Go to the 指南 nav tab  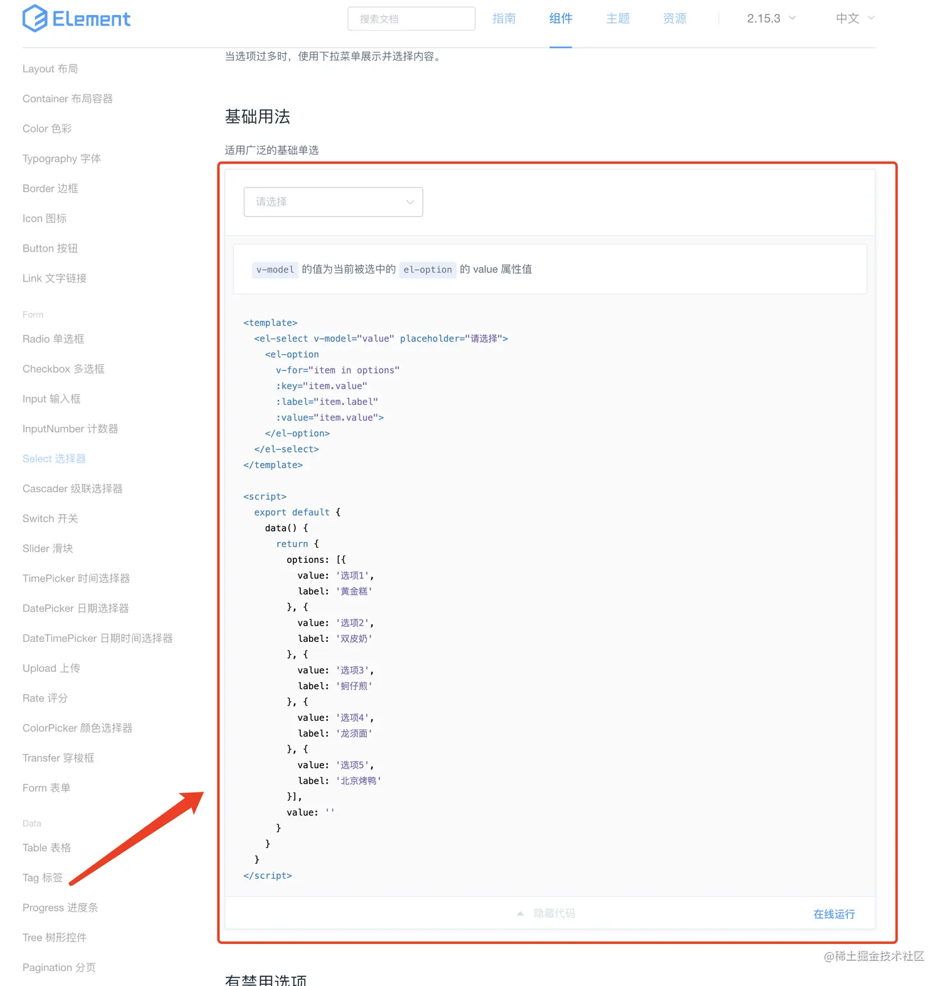click(x=504, y=18)
